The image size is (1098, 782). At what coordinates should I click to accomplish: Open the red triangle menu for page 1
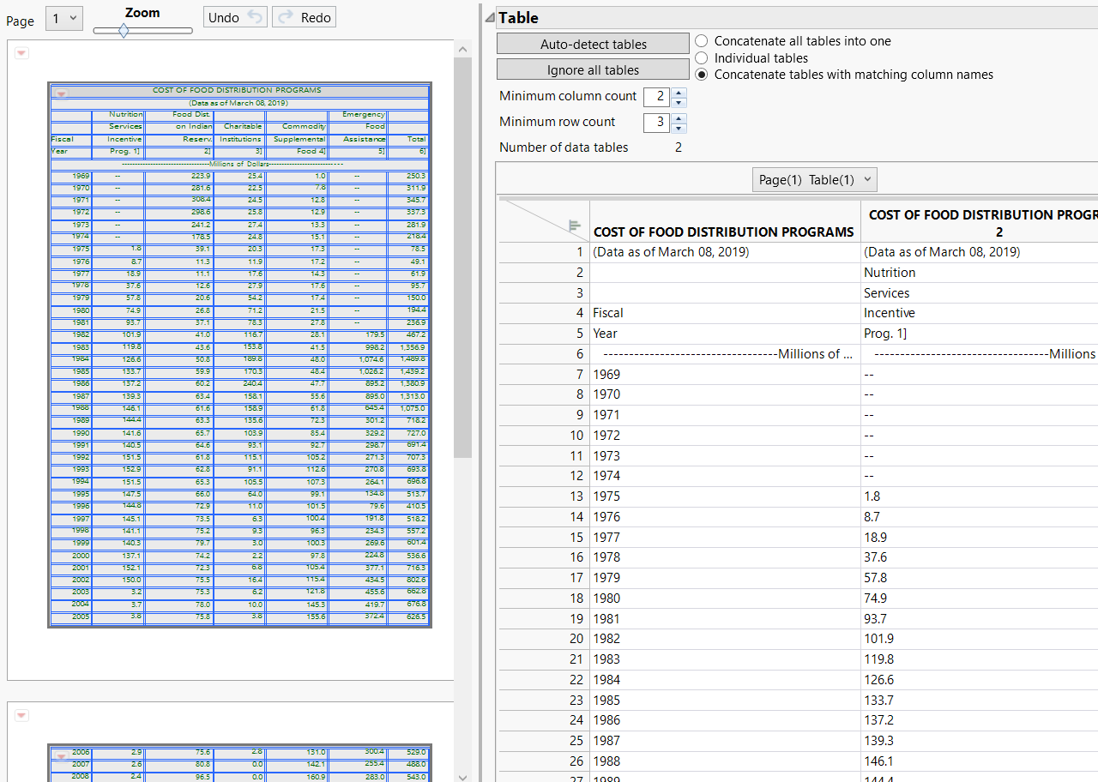pyautogui.click(x=22, y=53)
